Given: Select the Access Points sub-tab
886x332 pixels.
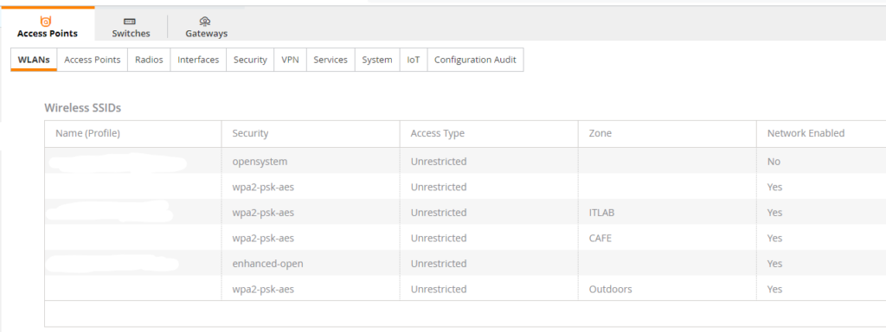Looking at the screenshot, I should [x=92, y=60].
